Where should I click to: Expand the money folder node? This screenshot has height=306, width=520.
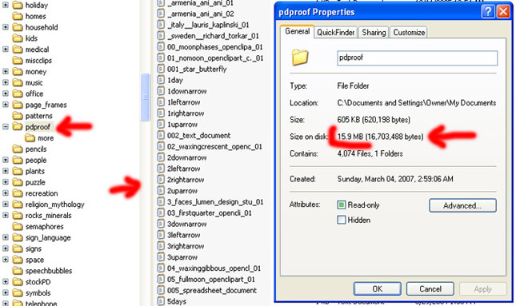[6, 71]
